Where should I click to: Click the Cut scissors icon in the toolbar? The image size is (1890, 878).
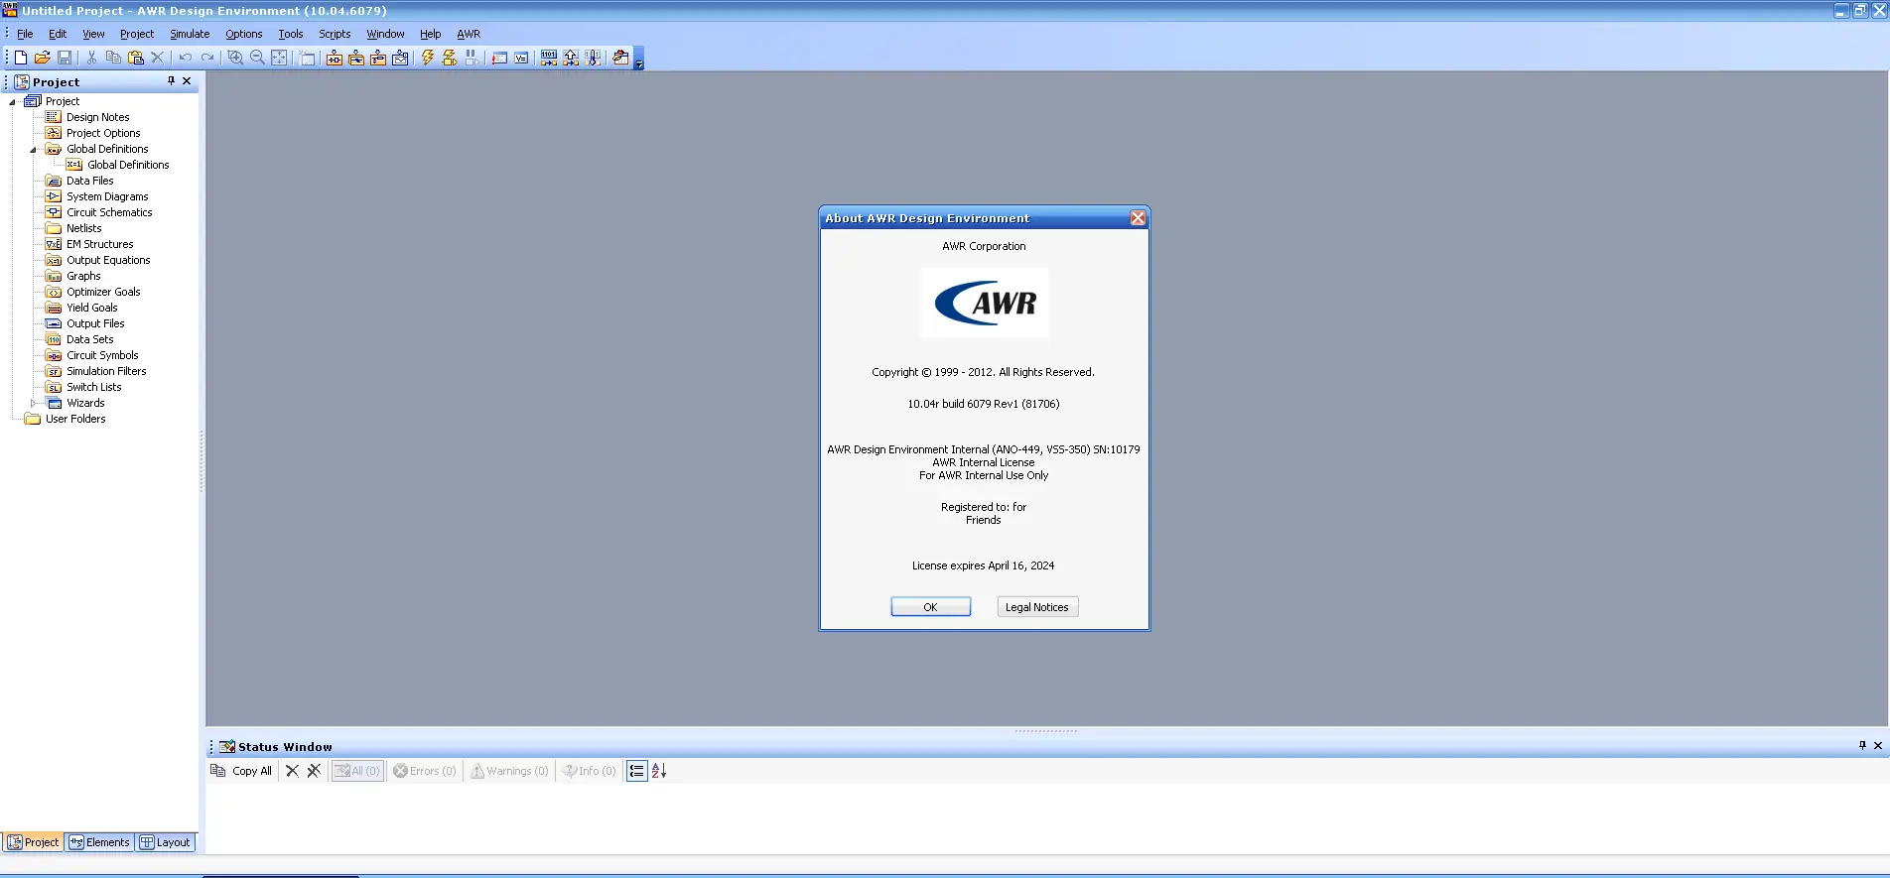click(x=91, y=58)
